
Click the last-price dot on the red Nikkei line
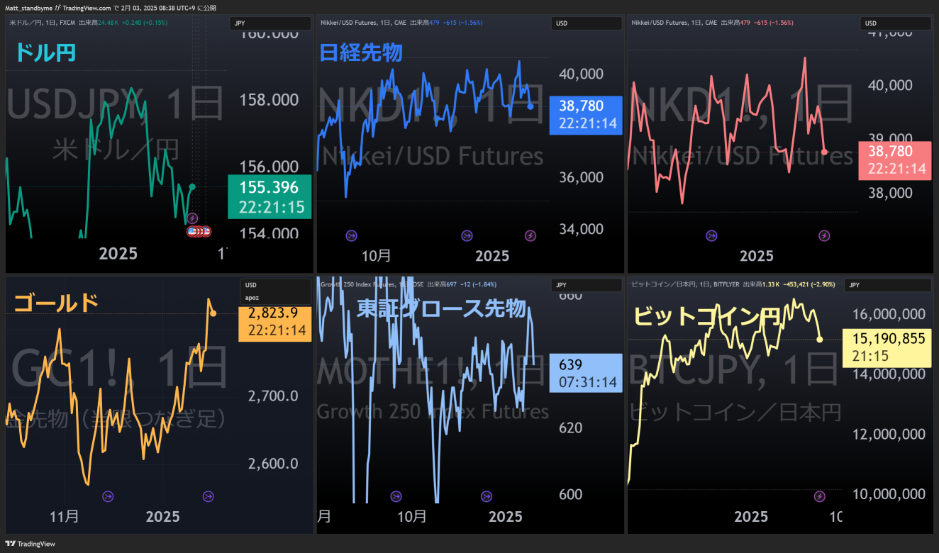coord(825,152)
